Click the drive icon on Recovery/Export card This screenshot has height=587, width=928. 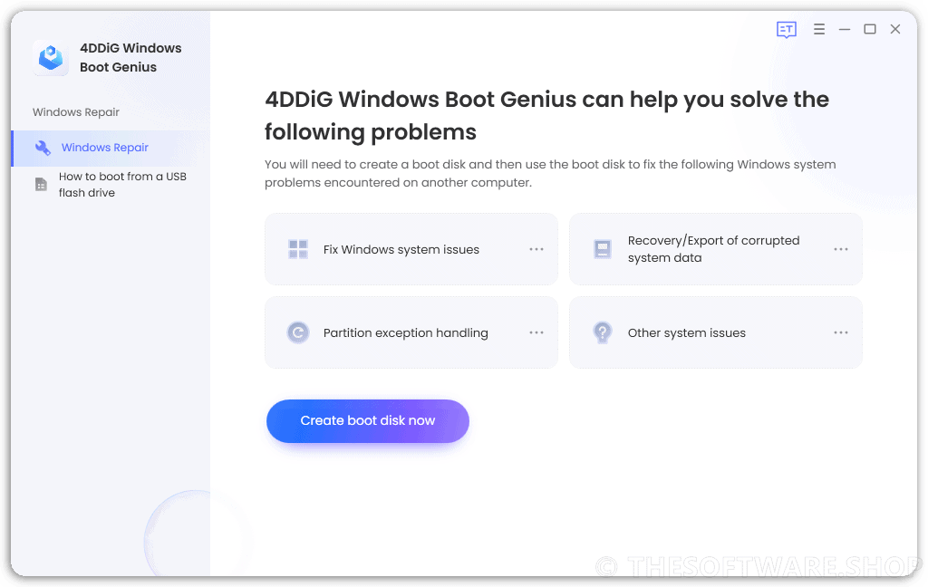pyautogui.click(x=603, y=249)
